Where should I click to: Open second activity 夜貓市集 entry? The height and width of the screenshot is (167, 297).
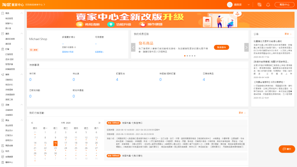pyautogui.click(x=132, y=155)
